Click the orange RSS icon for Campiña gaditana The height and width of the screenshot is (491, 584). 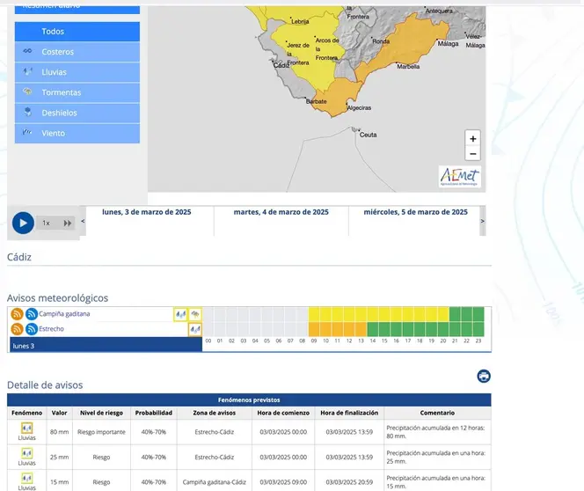17,314
